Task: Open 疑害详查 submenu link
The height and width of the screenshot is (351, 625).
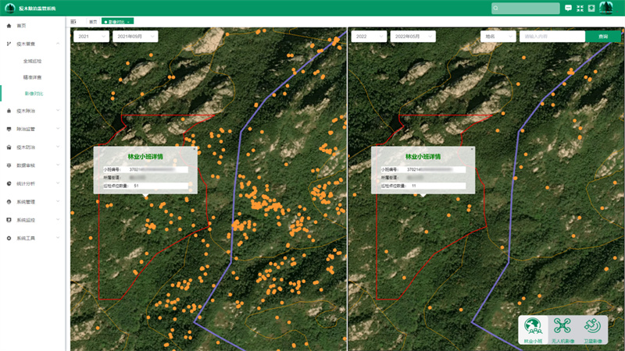Action: click(x=33, y=77)
